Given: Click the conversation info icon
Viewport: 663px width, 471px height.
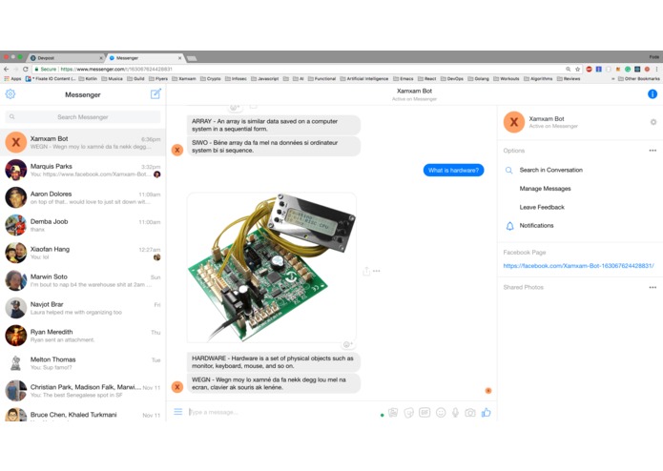Looking at the screenshot, I should click(x=653, y=93).
